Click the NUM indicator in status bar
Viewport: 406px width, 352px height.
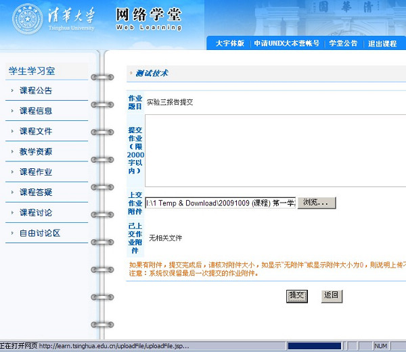380,346
